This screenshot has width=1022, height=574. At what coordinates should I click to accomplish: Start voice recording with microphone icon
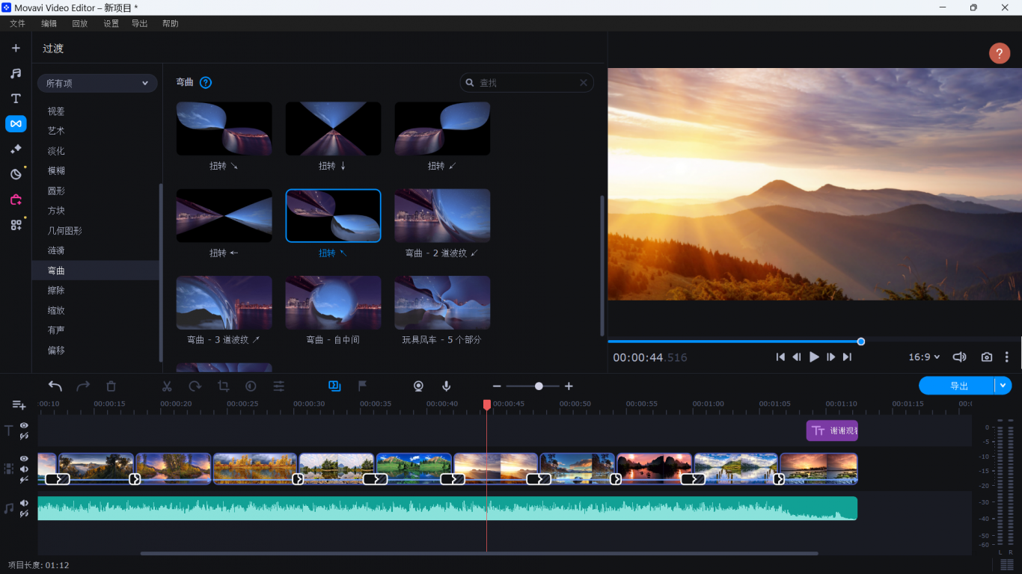447,386
